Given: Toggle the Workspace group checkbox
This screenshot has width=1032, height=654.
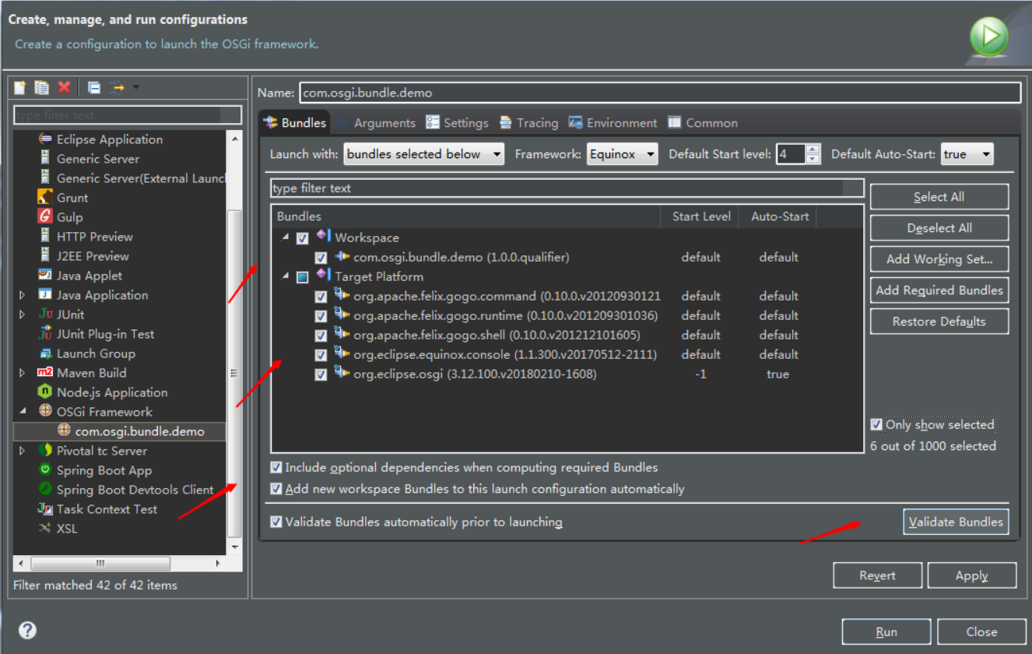Looking at the screenshot, I should click(x=302, y=238).
